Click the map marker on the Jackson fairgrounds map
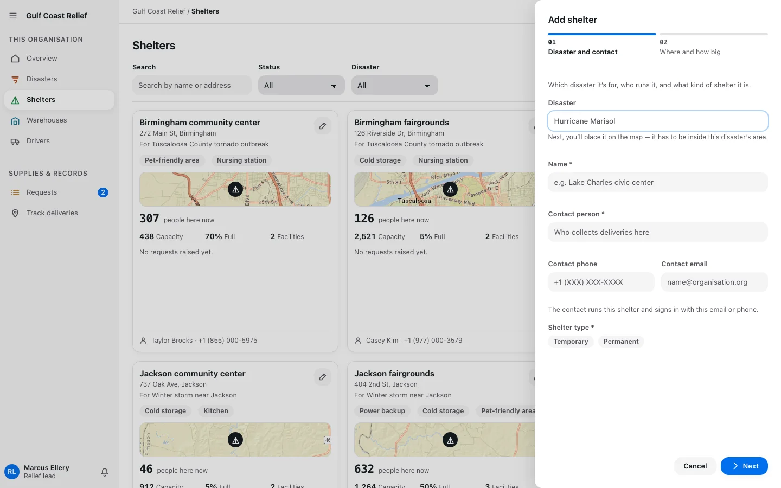Screen dimensions: 781x488 tap(450, 440)
